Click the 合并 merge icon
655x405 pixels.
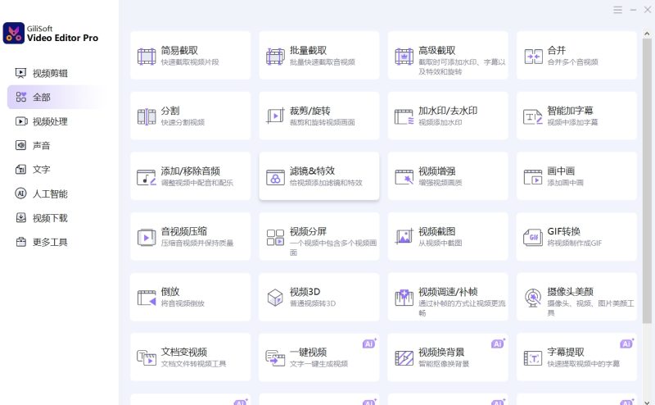pyautogui.click(x=533, y=57)
